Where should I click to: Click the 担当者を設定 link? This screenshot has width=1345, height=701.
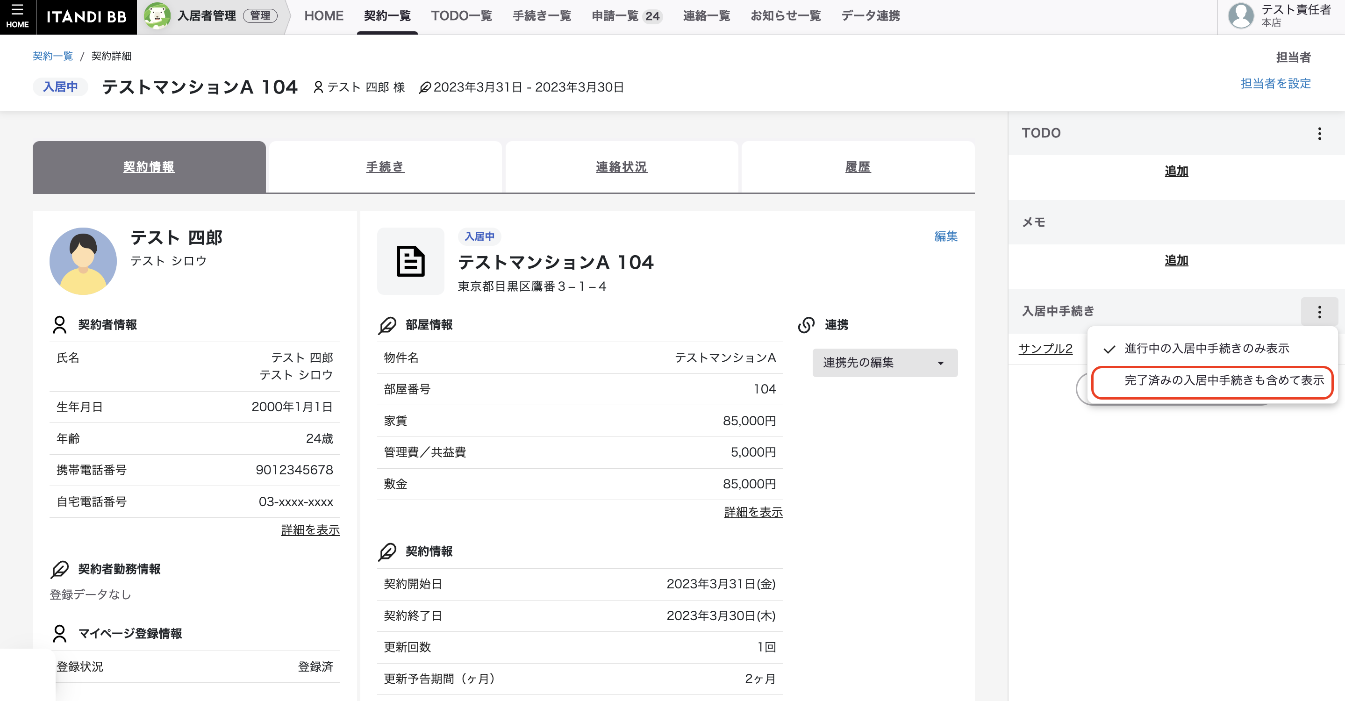point(1275,84)
